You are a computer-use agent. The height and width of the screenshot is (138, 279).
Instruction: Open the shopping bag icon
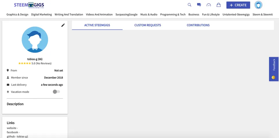coord(219,5)
